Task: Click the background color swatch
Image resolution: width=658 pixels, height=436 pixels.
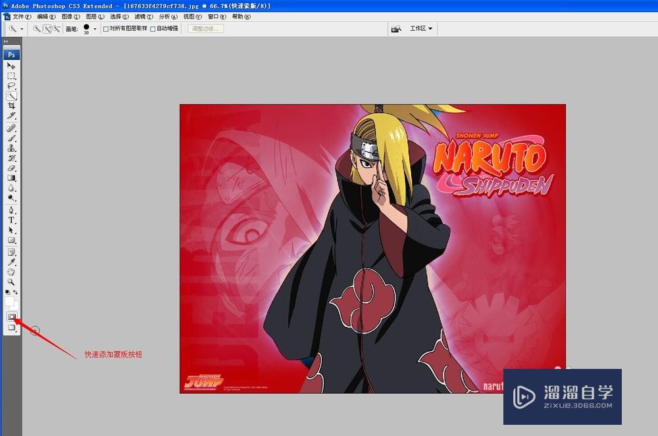Action: tap(15, 307)
